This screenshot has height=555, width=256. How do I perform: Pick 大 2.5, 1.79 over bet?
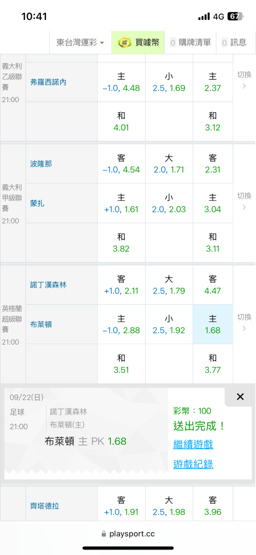pyautogui.click(x=168, y=285)
